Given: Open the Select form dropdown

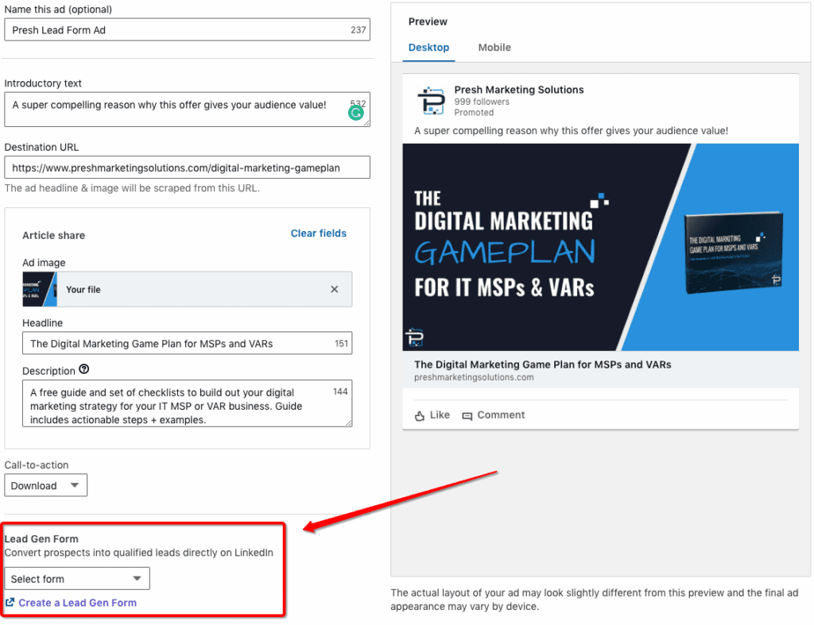Looking at the screenshot, I should pyautogui.click(x=77, y=578).
